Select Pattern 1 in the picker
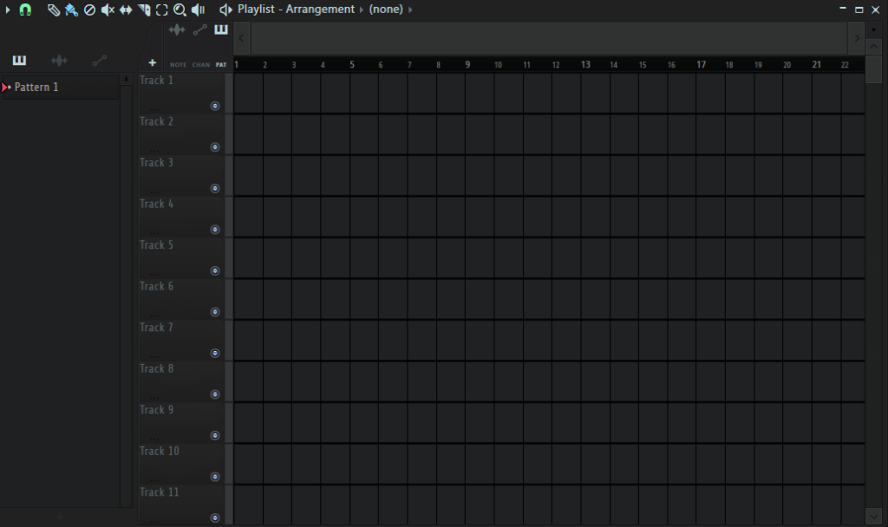 point(36,88)
